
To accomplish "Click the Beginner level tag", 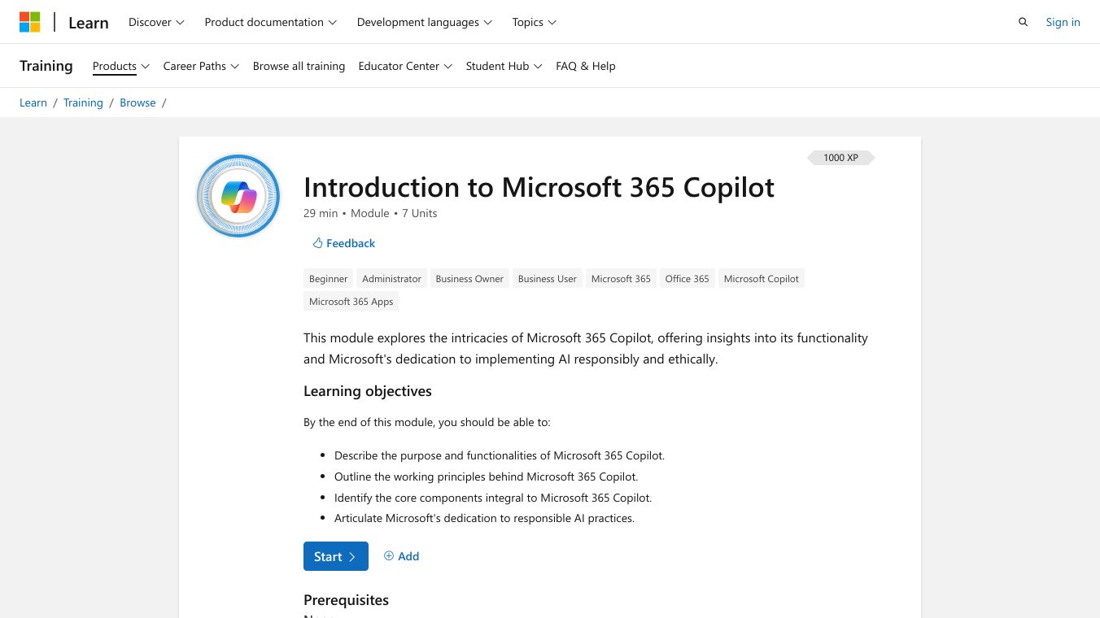I will (x=328, y=279).
